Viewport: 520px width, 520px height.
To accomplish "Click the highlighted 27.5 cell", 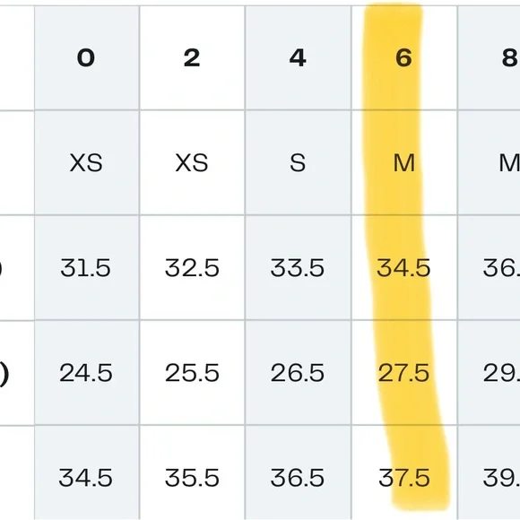I will [404, 373].
